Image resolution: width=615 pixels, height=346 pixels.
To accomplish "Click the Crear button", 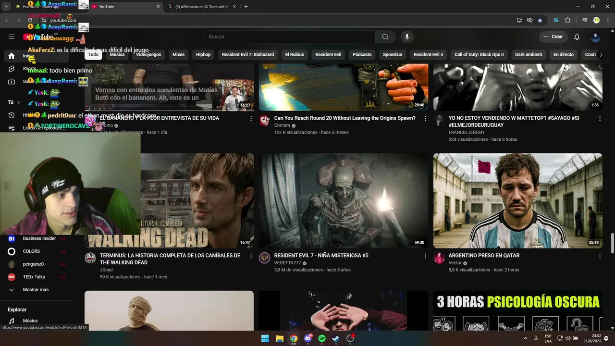I will [553, 37].
